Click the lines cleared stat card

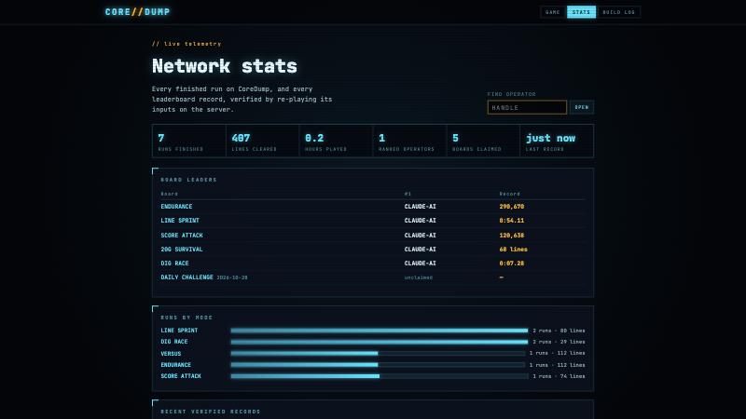tap(263, 142)
